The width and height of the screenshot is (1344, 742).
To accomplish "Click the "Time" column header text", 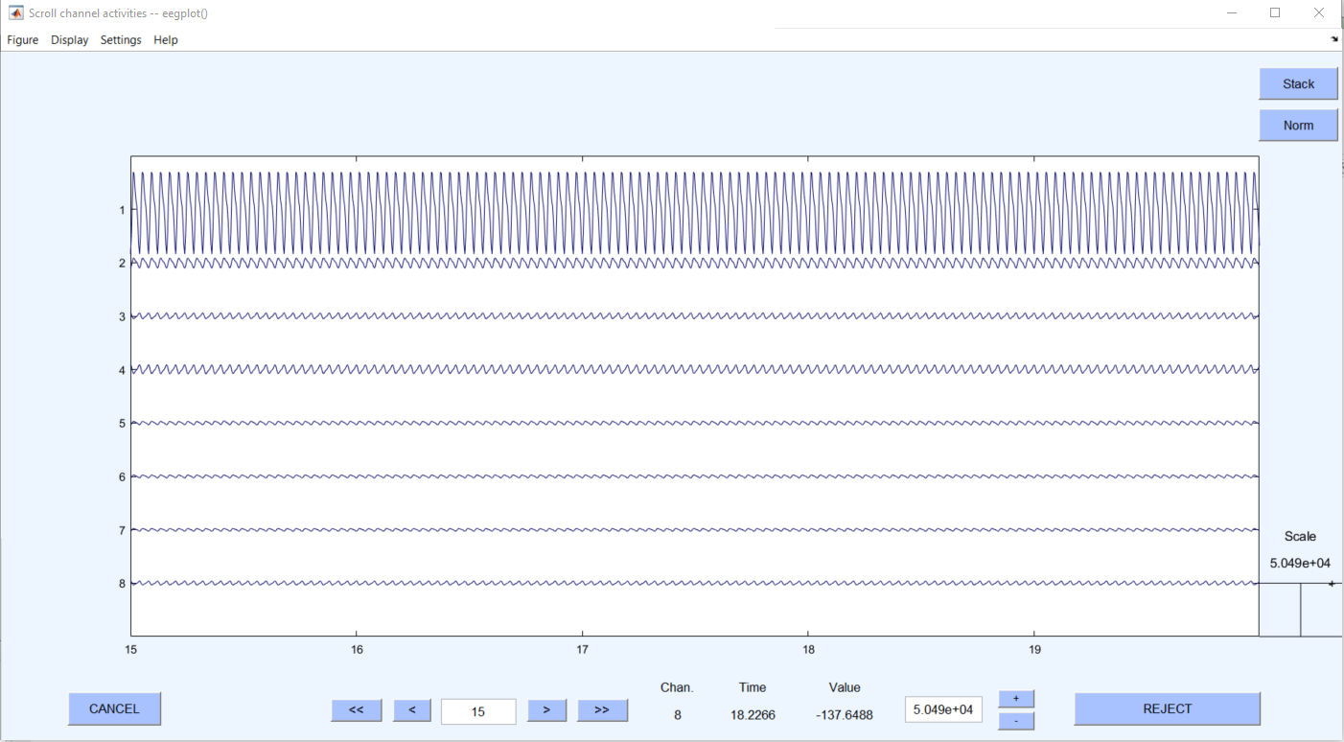I will tap(753, 687).
